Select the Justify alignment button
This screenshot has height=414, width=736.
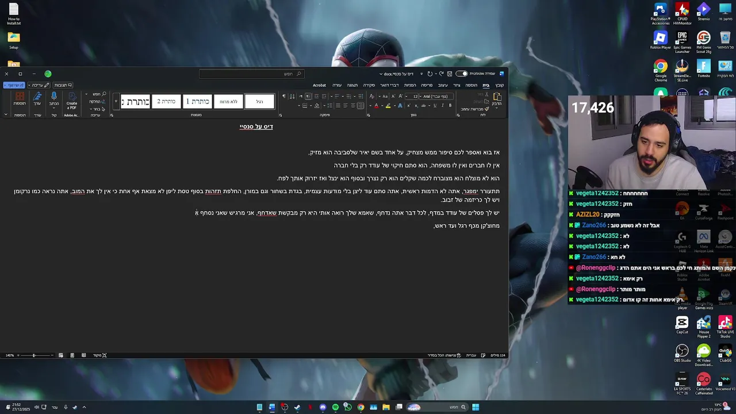point(338,106)
